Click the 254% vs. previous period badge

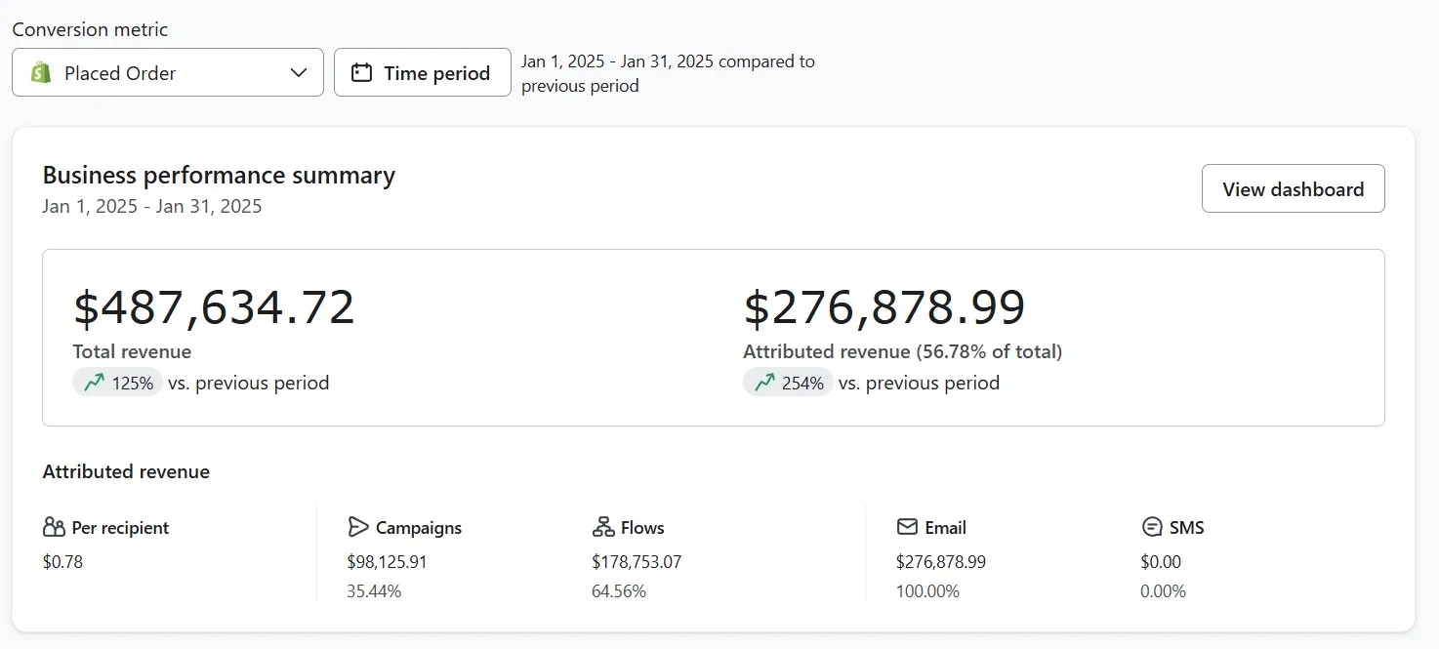pyautogui.click(x=789, y=384)
